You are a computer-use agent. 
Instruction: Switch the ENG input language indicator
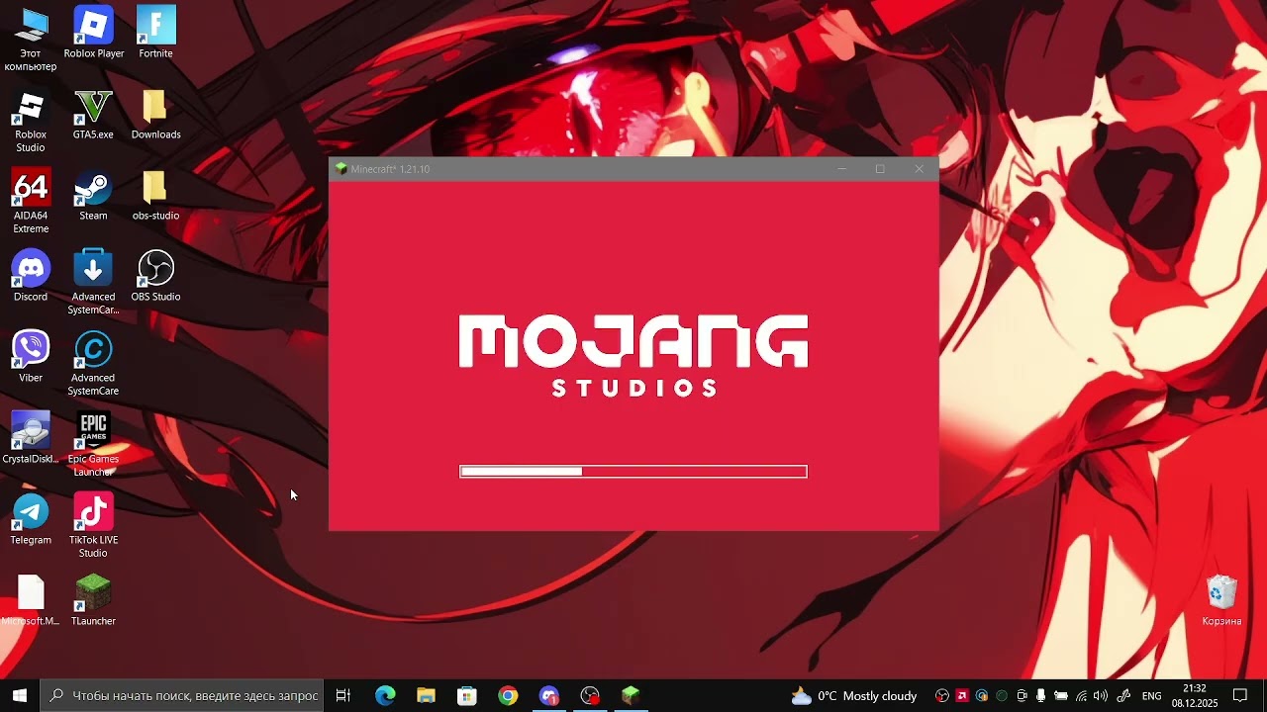(x=1152, y=696)
